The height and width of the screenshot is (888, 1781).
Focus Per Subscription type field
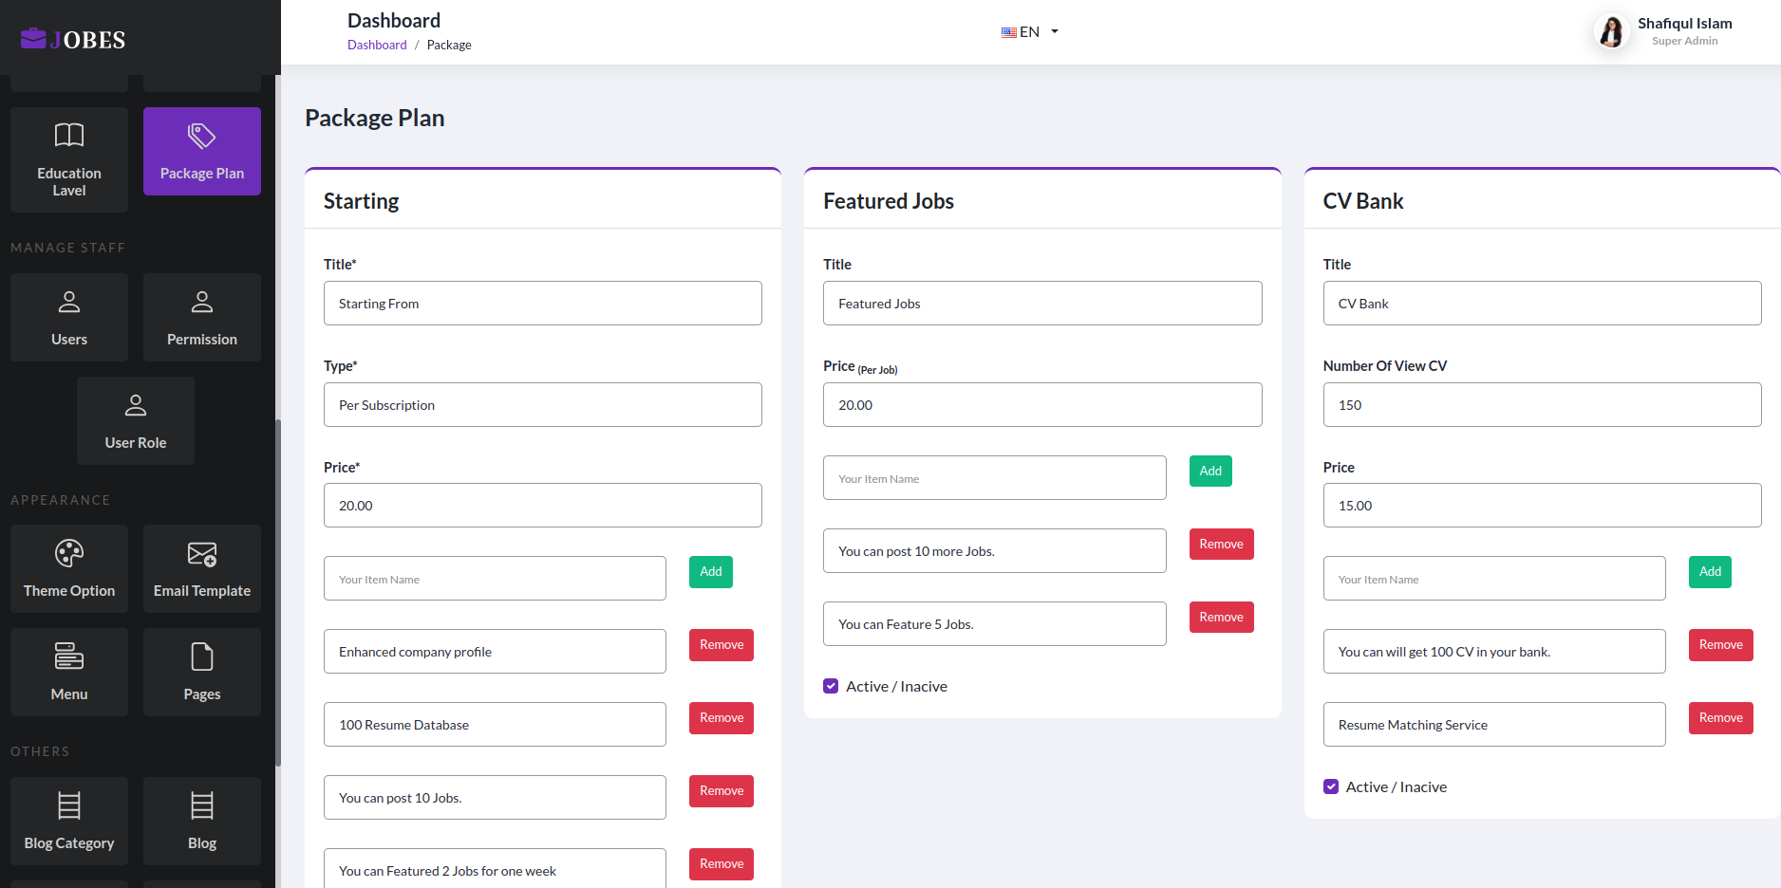coord(543,405)
